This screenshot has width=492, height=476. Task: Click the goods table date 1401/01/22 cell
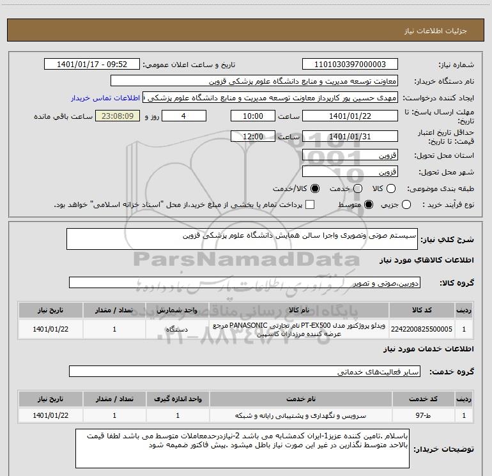pyautogui.click(x=50, y=329)
